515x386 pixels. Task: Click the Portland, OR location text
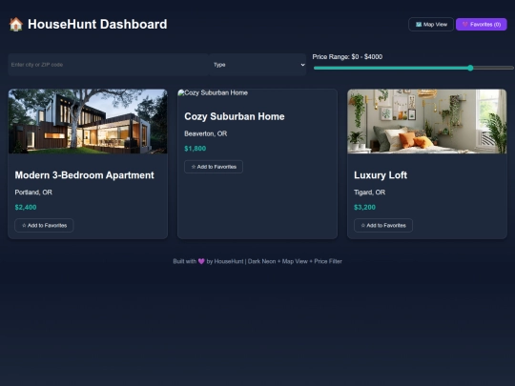33,193
